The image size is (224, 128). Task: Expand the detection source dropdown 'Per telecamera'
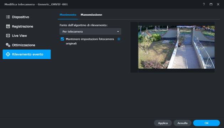(90, 31)
